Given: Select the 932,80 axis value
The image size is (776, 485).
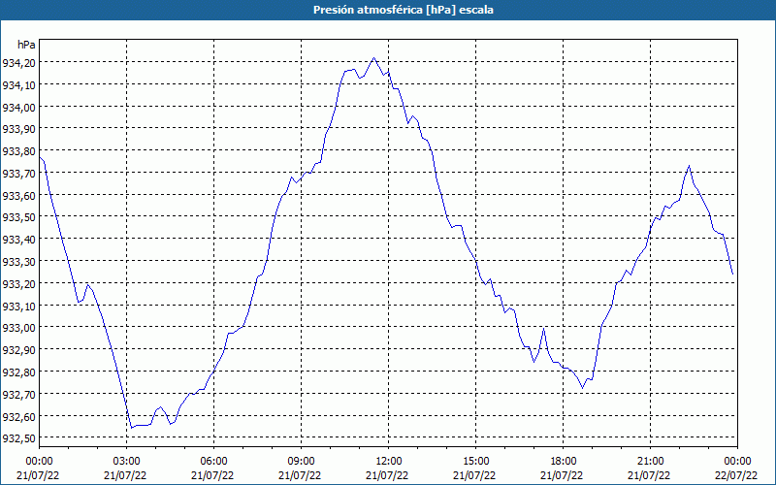Looking at the screenshot, I should tap(18, 372).
